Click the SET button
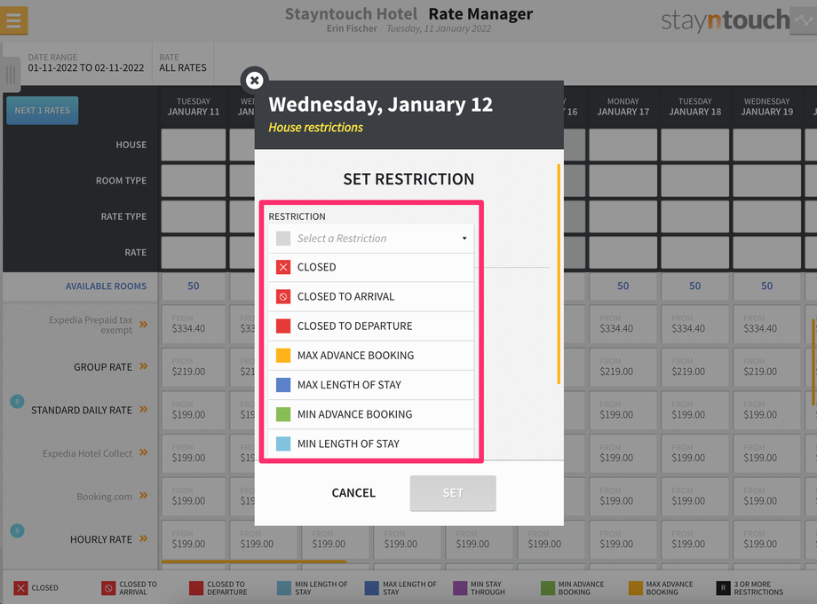This screenshot has width=817, height=604. coord(453,492)
